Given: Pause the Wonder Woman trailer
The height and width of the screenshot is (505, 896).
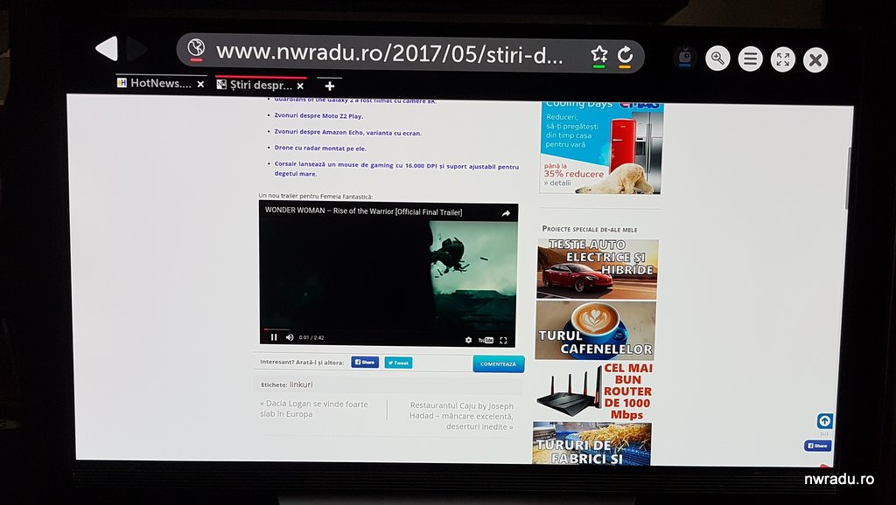Looking at the screenshot, I should coord(274,337).
